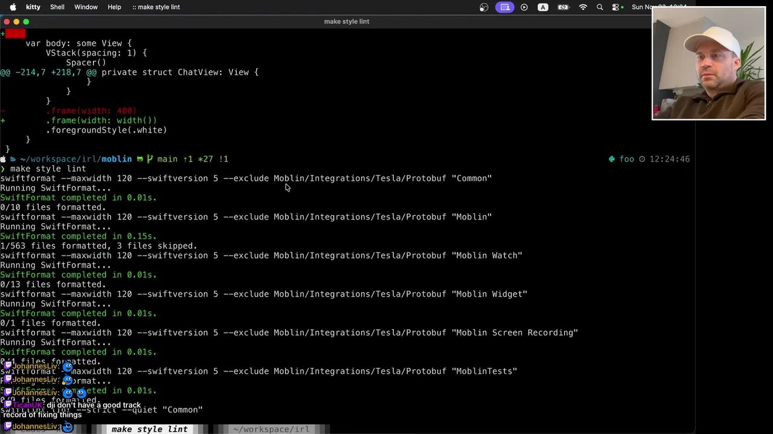Screen dimensions: 773x434
Task: Click '1/563 files formatted, 3 files skipped.'
Action: pyautogui.click(x=98, y=246)
